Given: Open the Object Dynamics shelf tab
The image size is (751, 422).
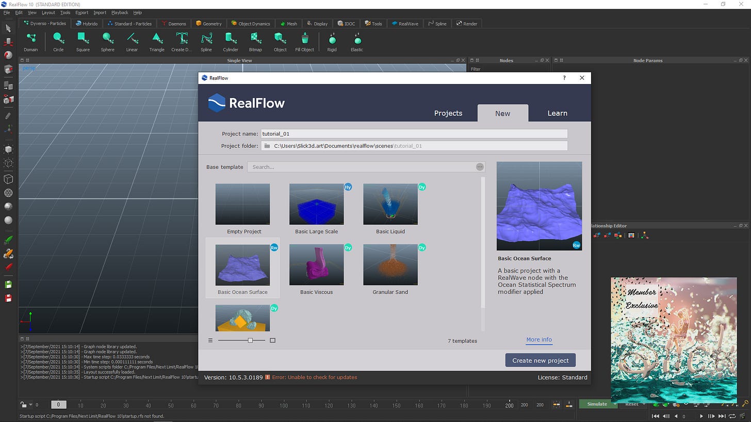Looking at the screenshot, I should (x=251, y=23).
